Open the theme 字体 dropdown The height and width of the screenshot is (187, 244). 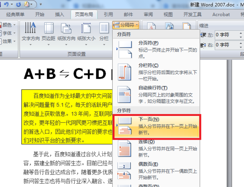click(8, 33)
